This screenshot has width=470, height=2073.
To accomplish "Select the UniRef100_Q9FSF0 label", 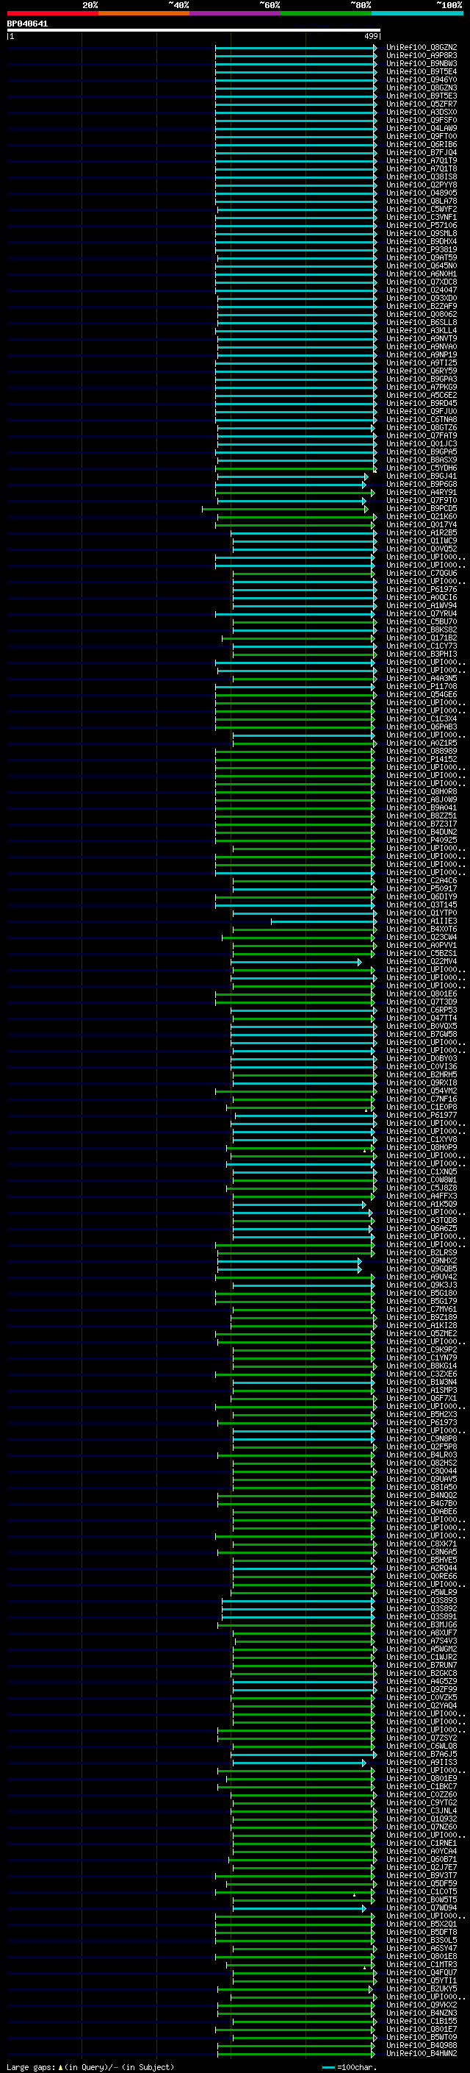I will coord(422,120).
